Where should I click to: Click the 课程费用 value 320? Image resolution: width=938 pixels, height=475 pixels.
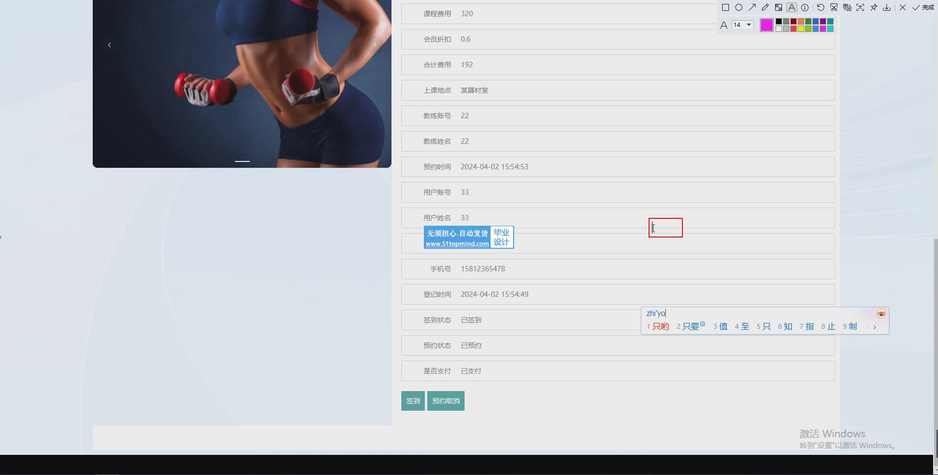coord(467,14)
